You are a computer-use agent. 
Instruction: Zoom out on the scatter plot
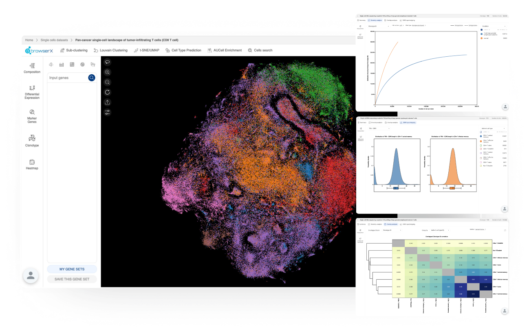pyautogui.click(x=108, y=82)
